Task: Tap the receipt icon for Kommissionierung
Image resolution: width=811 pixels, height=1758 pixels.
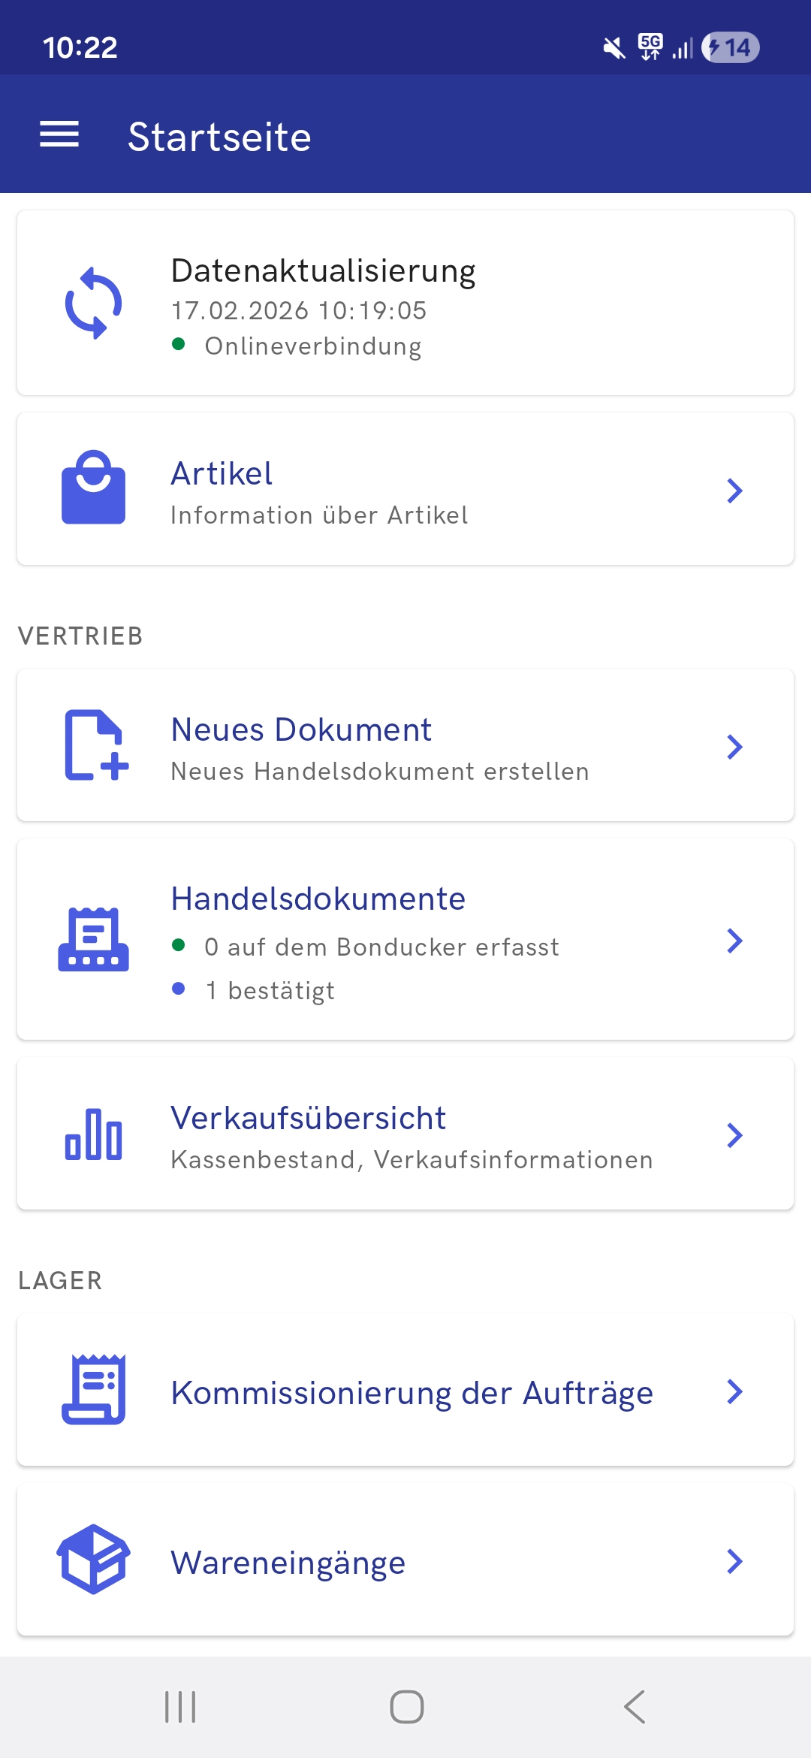Action: click(x=93, y=1390)
